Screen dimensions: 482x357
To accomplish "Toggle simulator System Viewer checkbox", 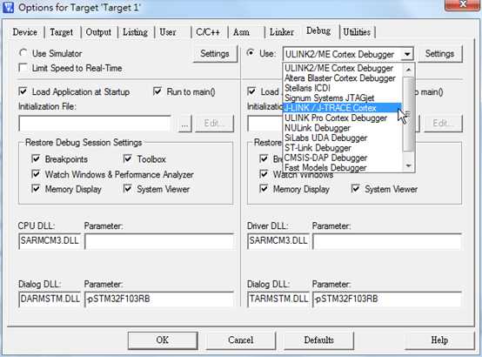I will pos(128,188).
